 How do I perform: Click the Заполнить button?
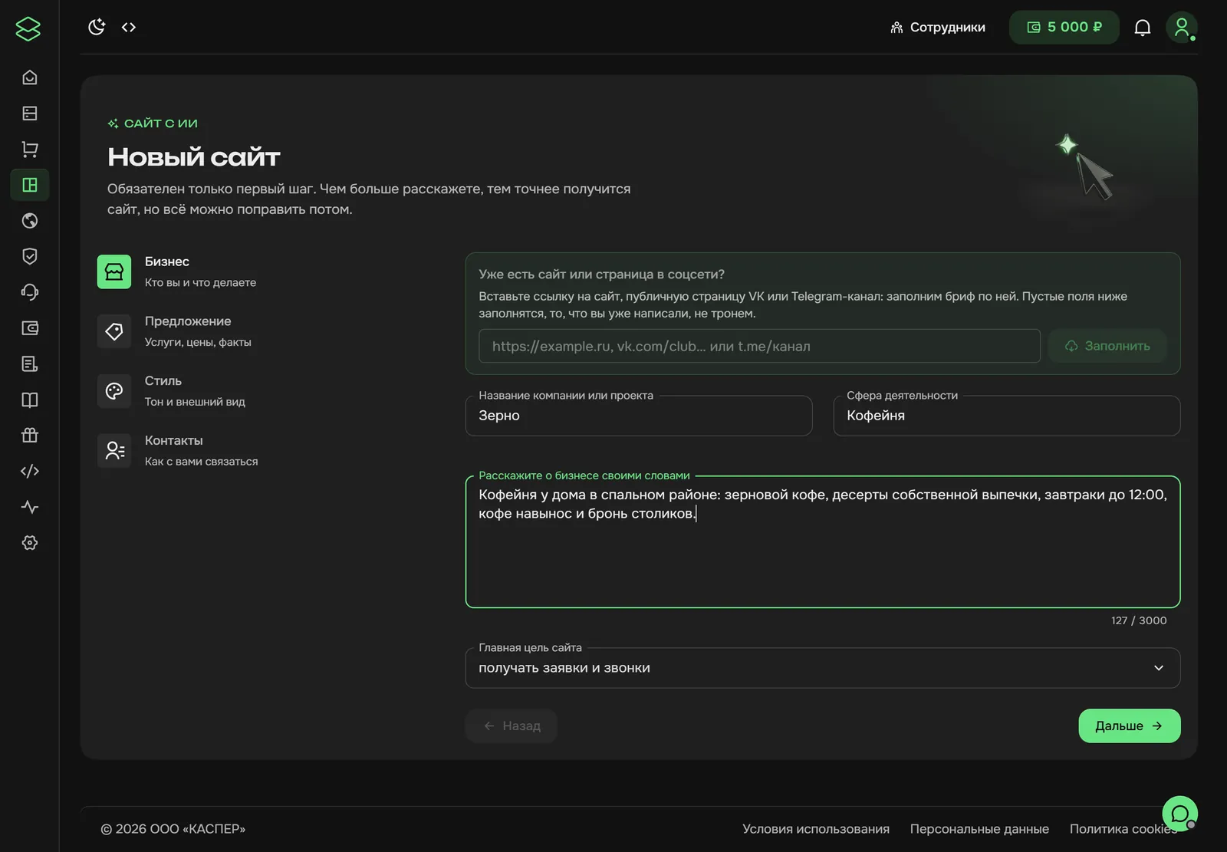pos(1107,346)
